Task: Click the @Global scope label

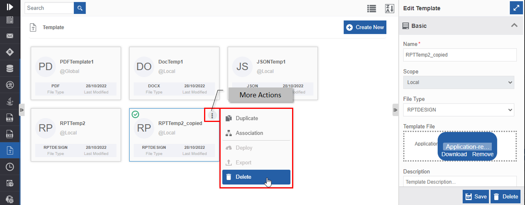Action: 70,71
